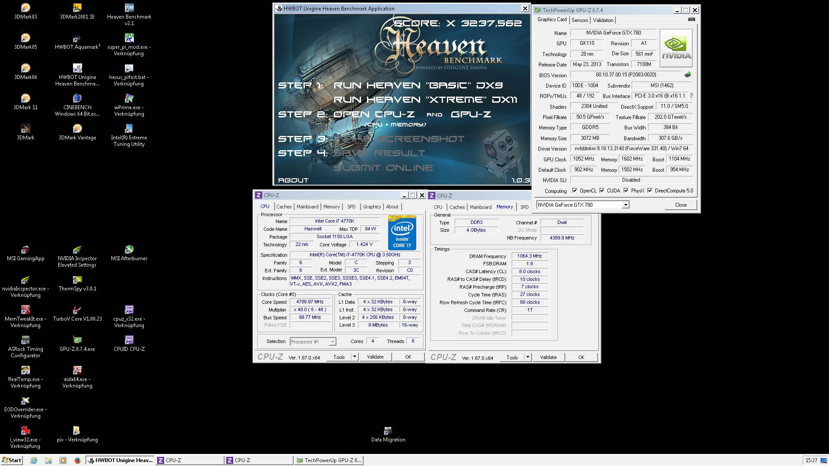Toggle DirectCompute 5.0 checkbox in GPU-Z
Image resolution: width=829 pixels, height=466 pixels.
point(650,191)
